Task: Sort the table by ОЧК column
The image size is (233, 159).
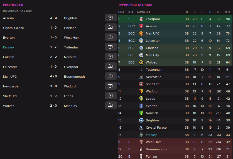Action: click(x=227, y=12)
